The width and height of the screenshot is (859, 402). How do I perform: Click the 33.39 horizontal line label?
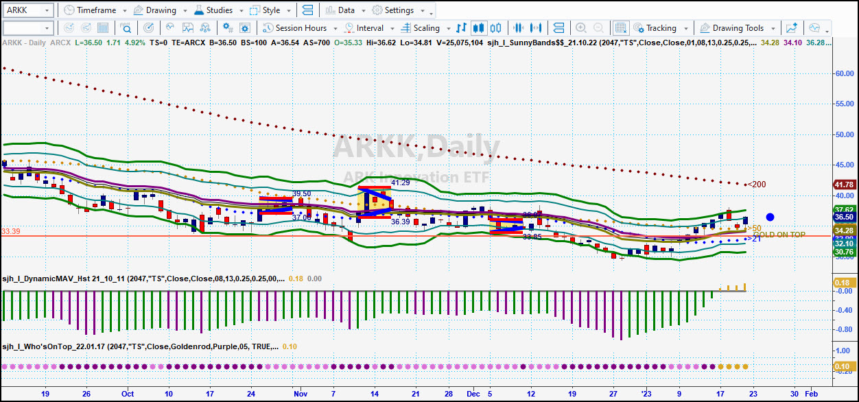pyautogui.click(x=11, y=232)
